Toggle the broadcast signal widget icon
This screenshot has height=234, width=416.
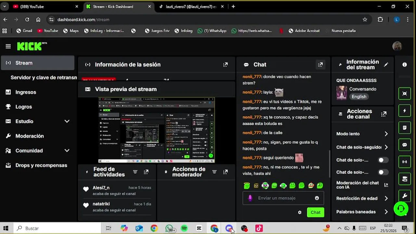click(x=405, y=162)
